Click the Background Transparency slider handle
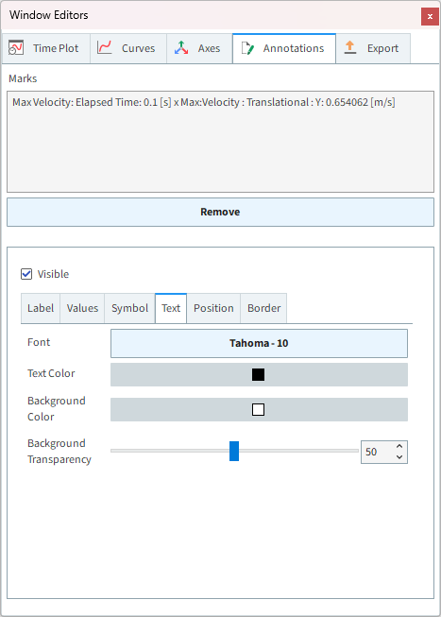 click(x=234, y=451)
